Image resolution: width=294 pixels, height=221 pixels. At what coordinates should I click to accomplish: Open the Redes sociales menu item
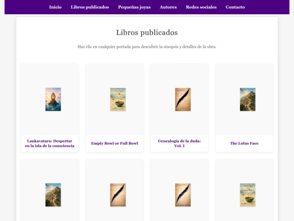(x=201, y=7)
